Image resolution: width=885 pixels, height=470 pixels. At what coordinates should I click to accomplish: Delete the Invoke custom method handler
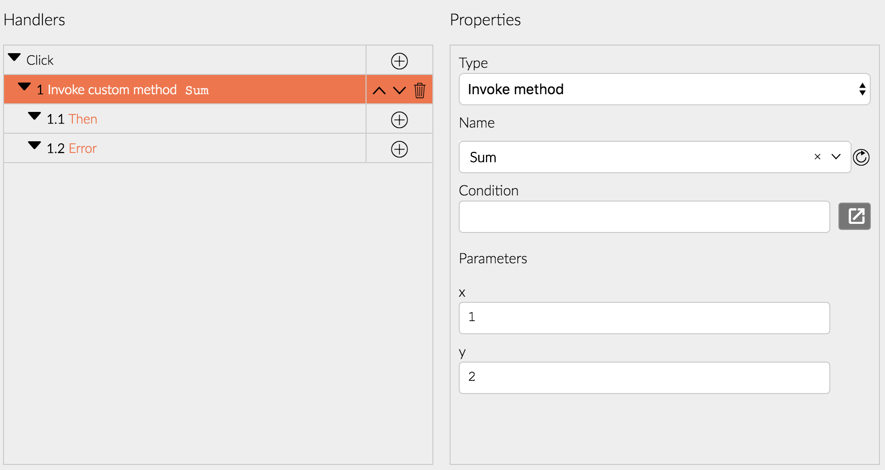(420, 91)
